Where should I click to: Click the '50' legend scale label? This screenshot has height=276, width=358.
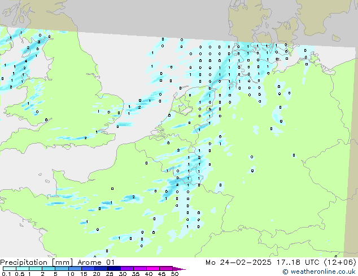(174, 274)
